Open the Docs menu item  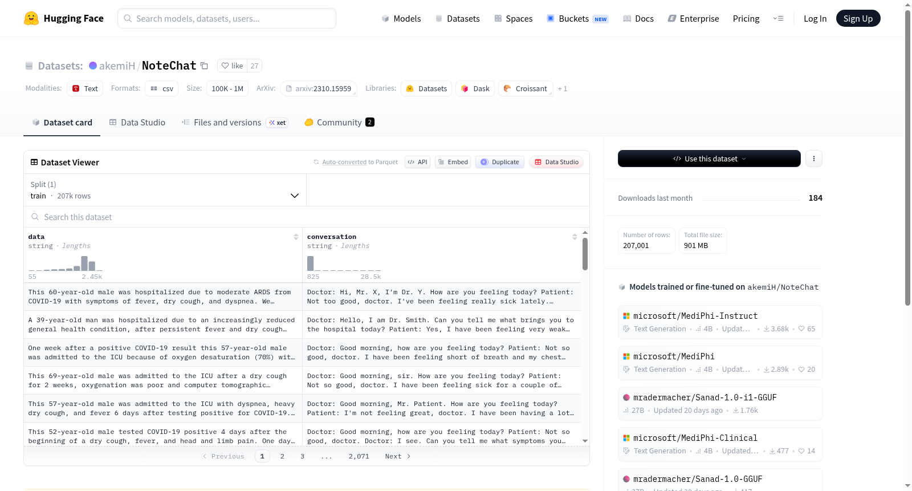[638, 18]
